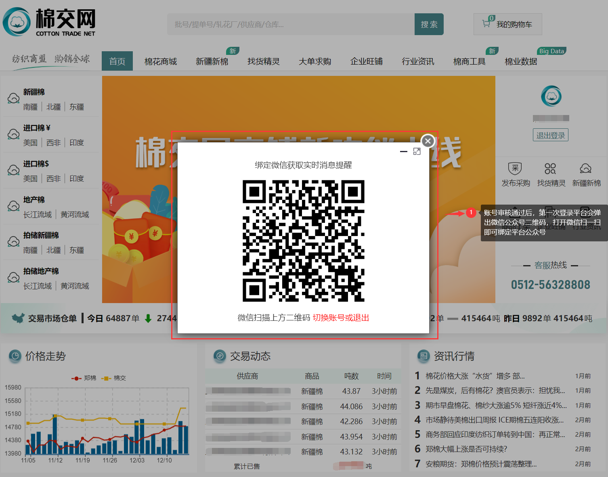Toggle the 棉交 legend in the price chart
This screenshot has height=477, width=608.
tap(114, 378)
